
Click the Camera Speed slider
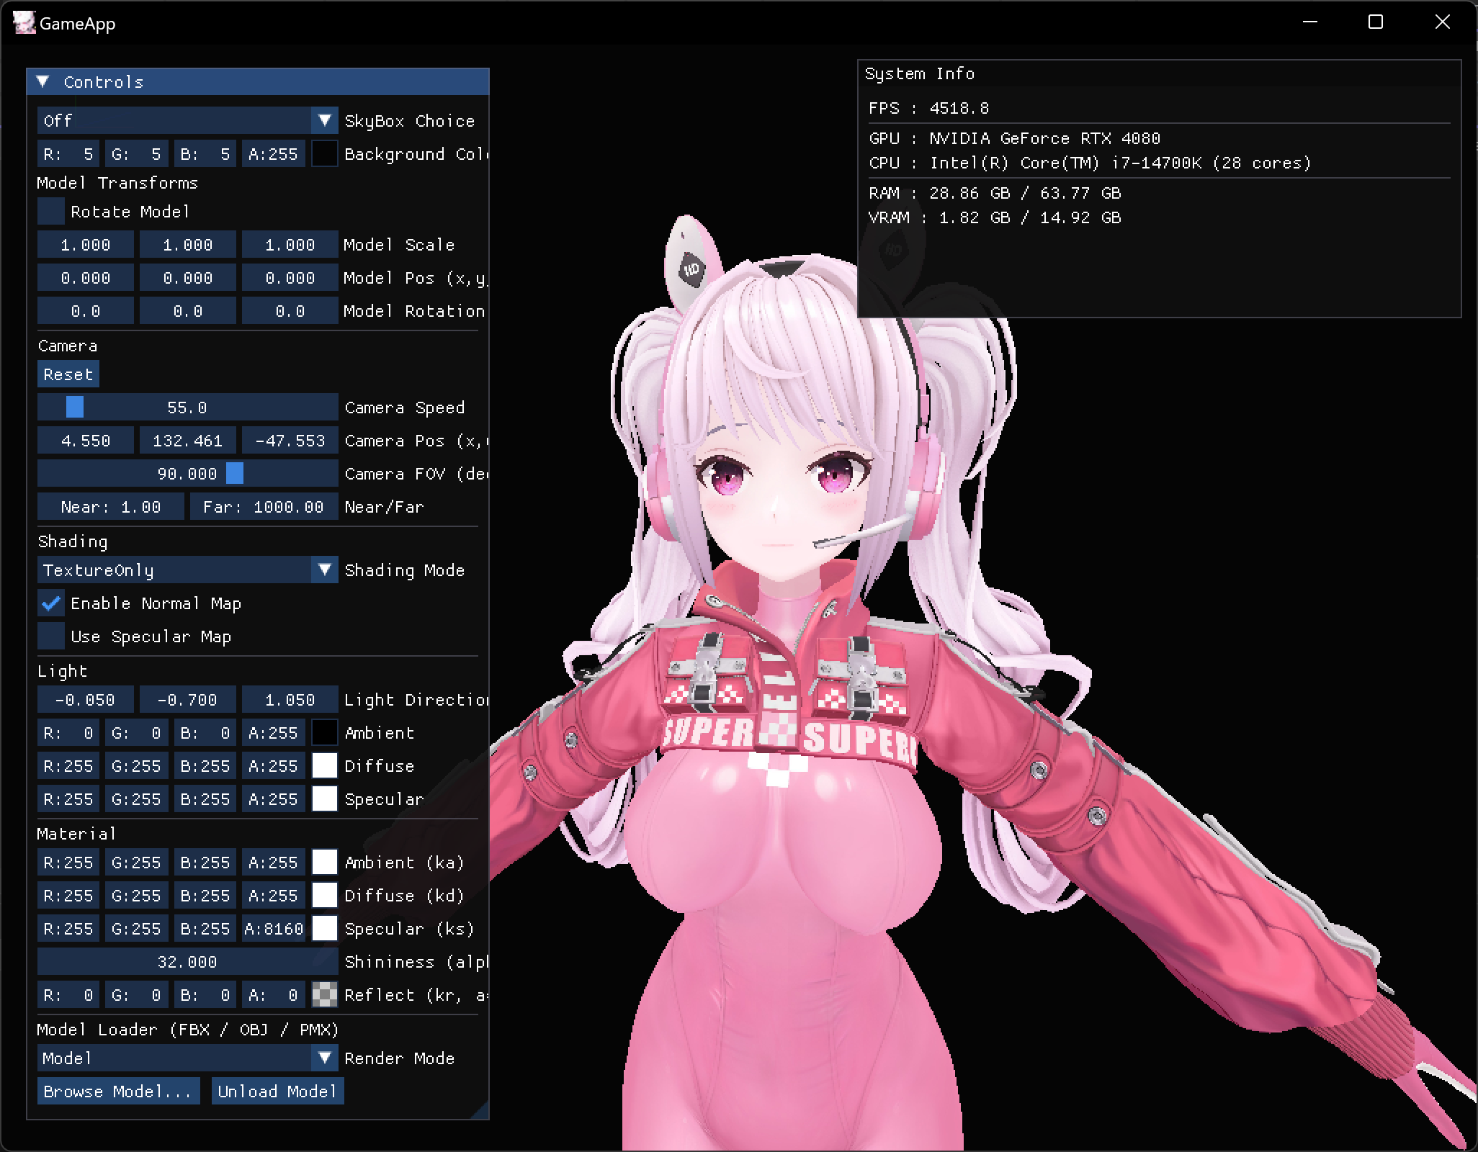click(x=187, y=407)
